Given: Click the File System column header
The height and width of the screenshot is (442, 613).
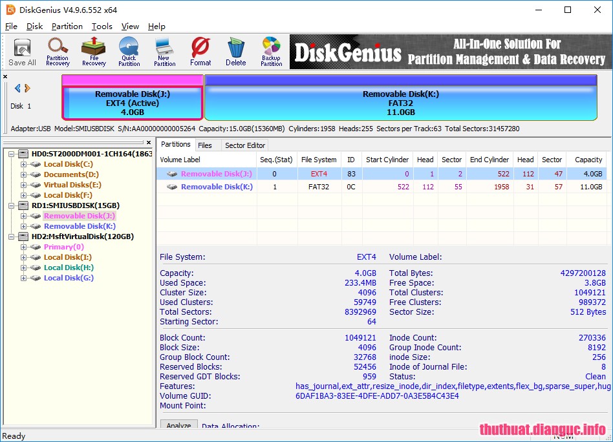Looking at the screenshot, I should tap(319, 160).
